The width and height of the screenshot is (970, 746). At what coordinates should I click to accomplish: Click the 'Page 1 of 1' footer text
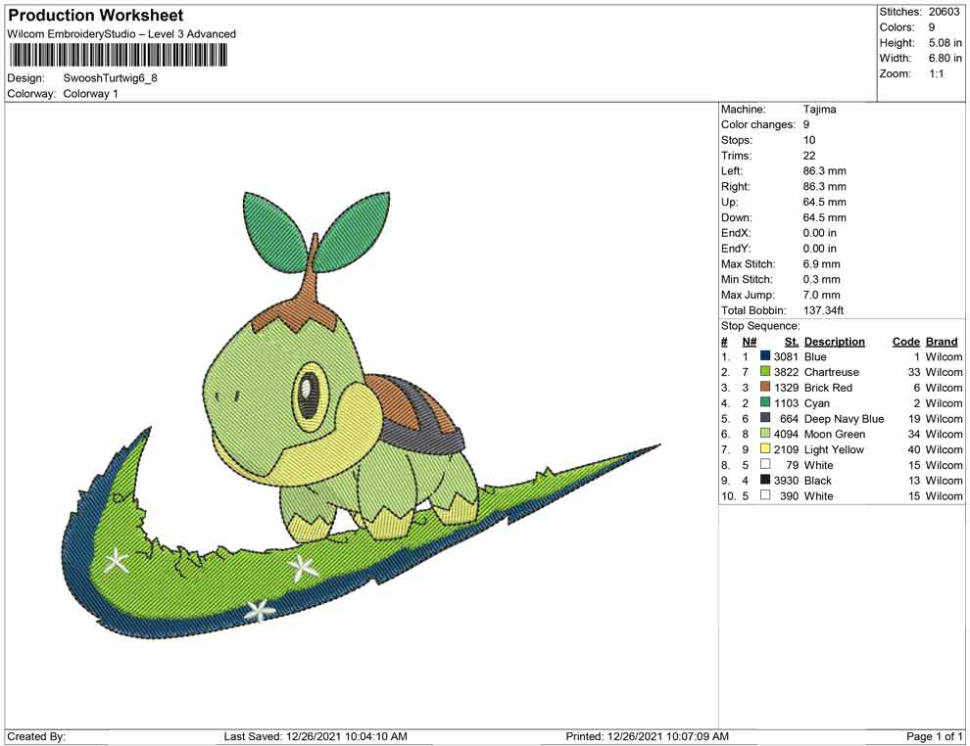934,736
